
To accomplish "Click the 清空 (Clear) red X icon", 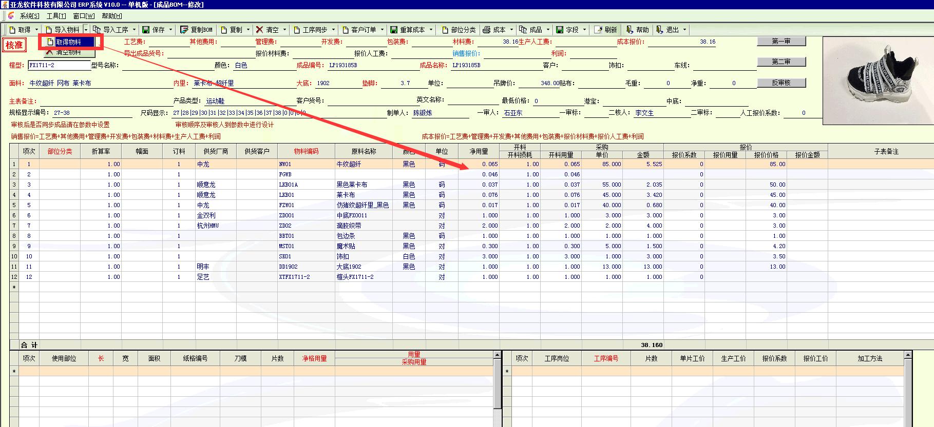I will point(260,30).
